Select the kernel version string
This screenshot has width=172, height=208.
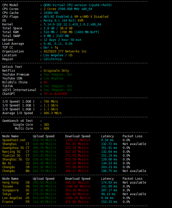(72, 24)
